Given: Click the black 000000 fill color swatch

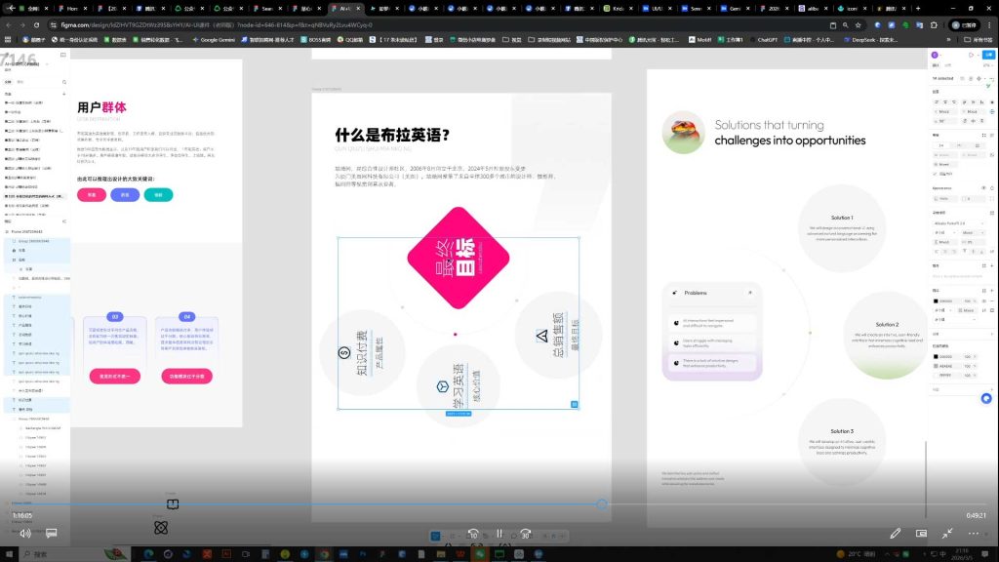Looking at the screenshot, I should click(x=936, y=301).
